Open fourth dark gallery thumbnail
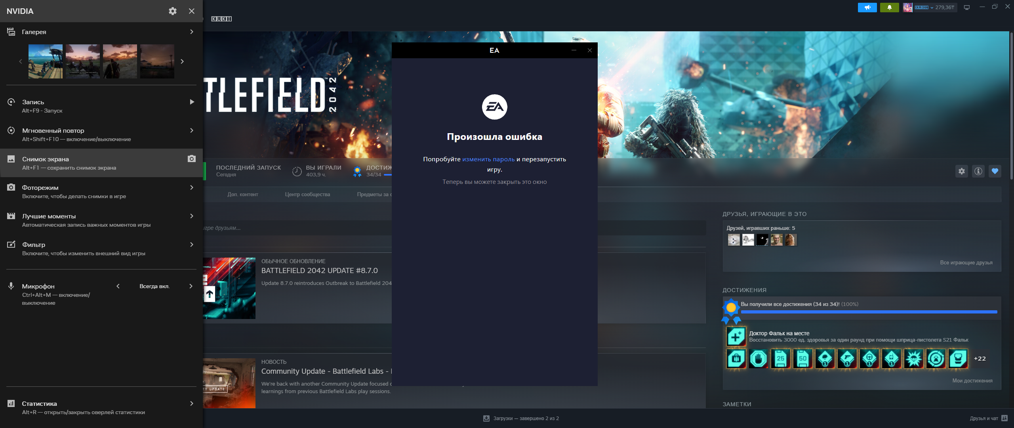This screenshot has width=1014, height=428. (157, 61)
